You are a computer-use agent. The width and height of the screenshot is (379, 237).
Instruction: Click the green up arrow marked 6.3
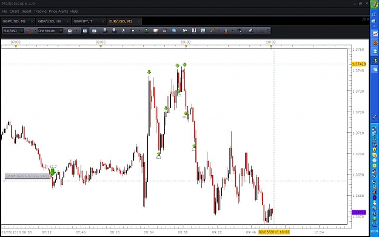pyautogui.click(x=159, y=153)
